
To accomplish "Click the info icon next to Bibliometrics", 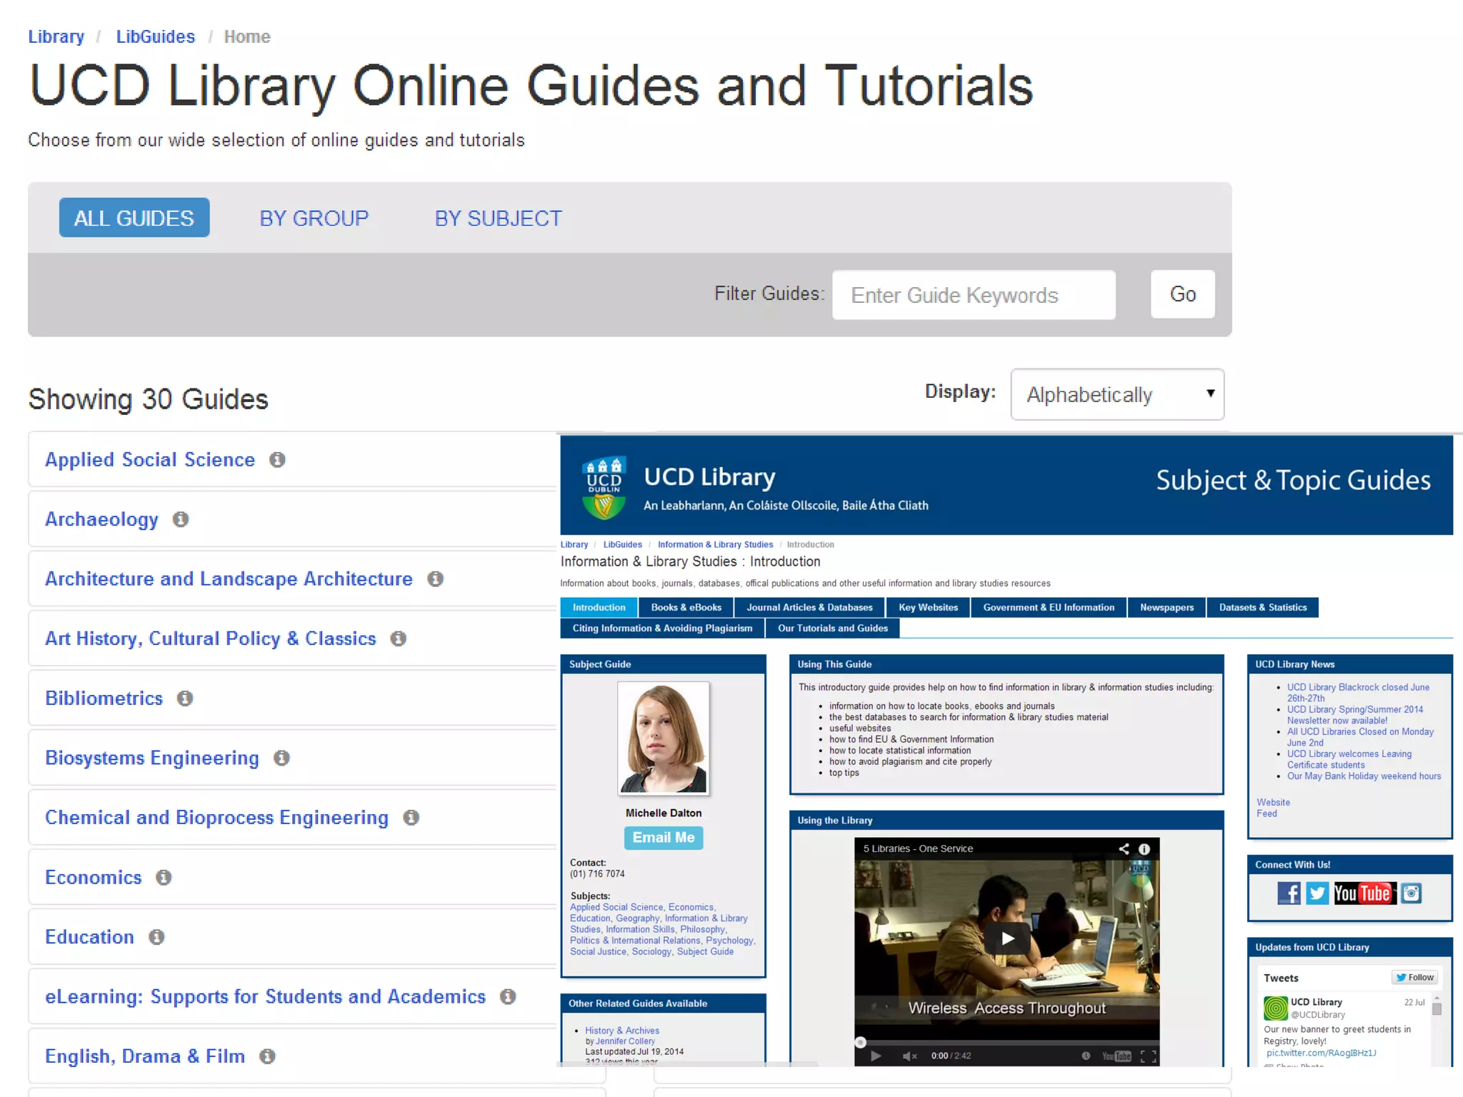I will (x=185, y=698).
